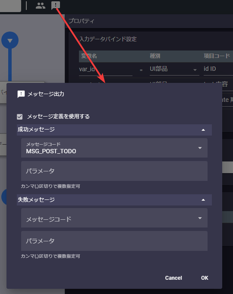233x294 pixels.
Task: Open the failure メッセージコード dropdown
Action: (114, 218)
